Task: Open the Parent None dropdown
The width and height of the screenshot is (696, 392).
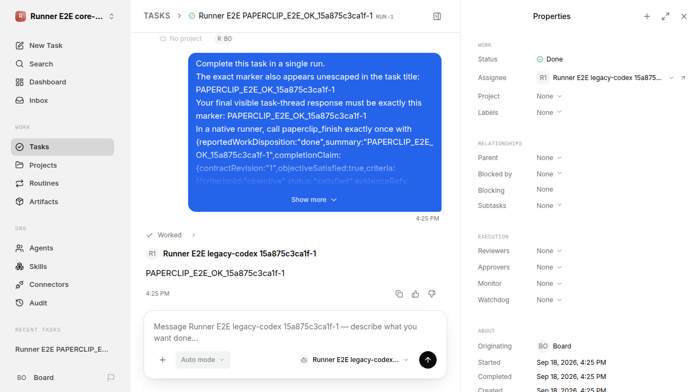Action: pos(549,158)
